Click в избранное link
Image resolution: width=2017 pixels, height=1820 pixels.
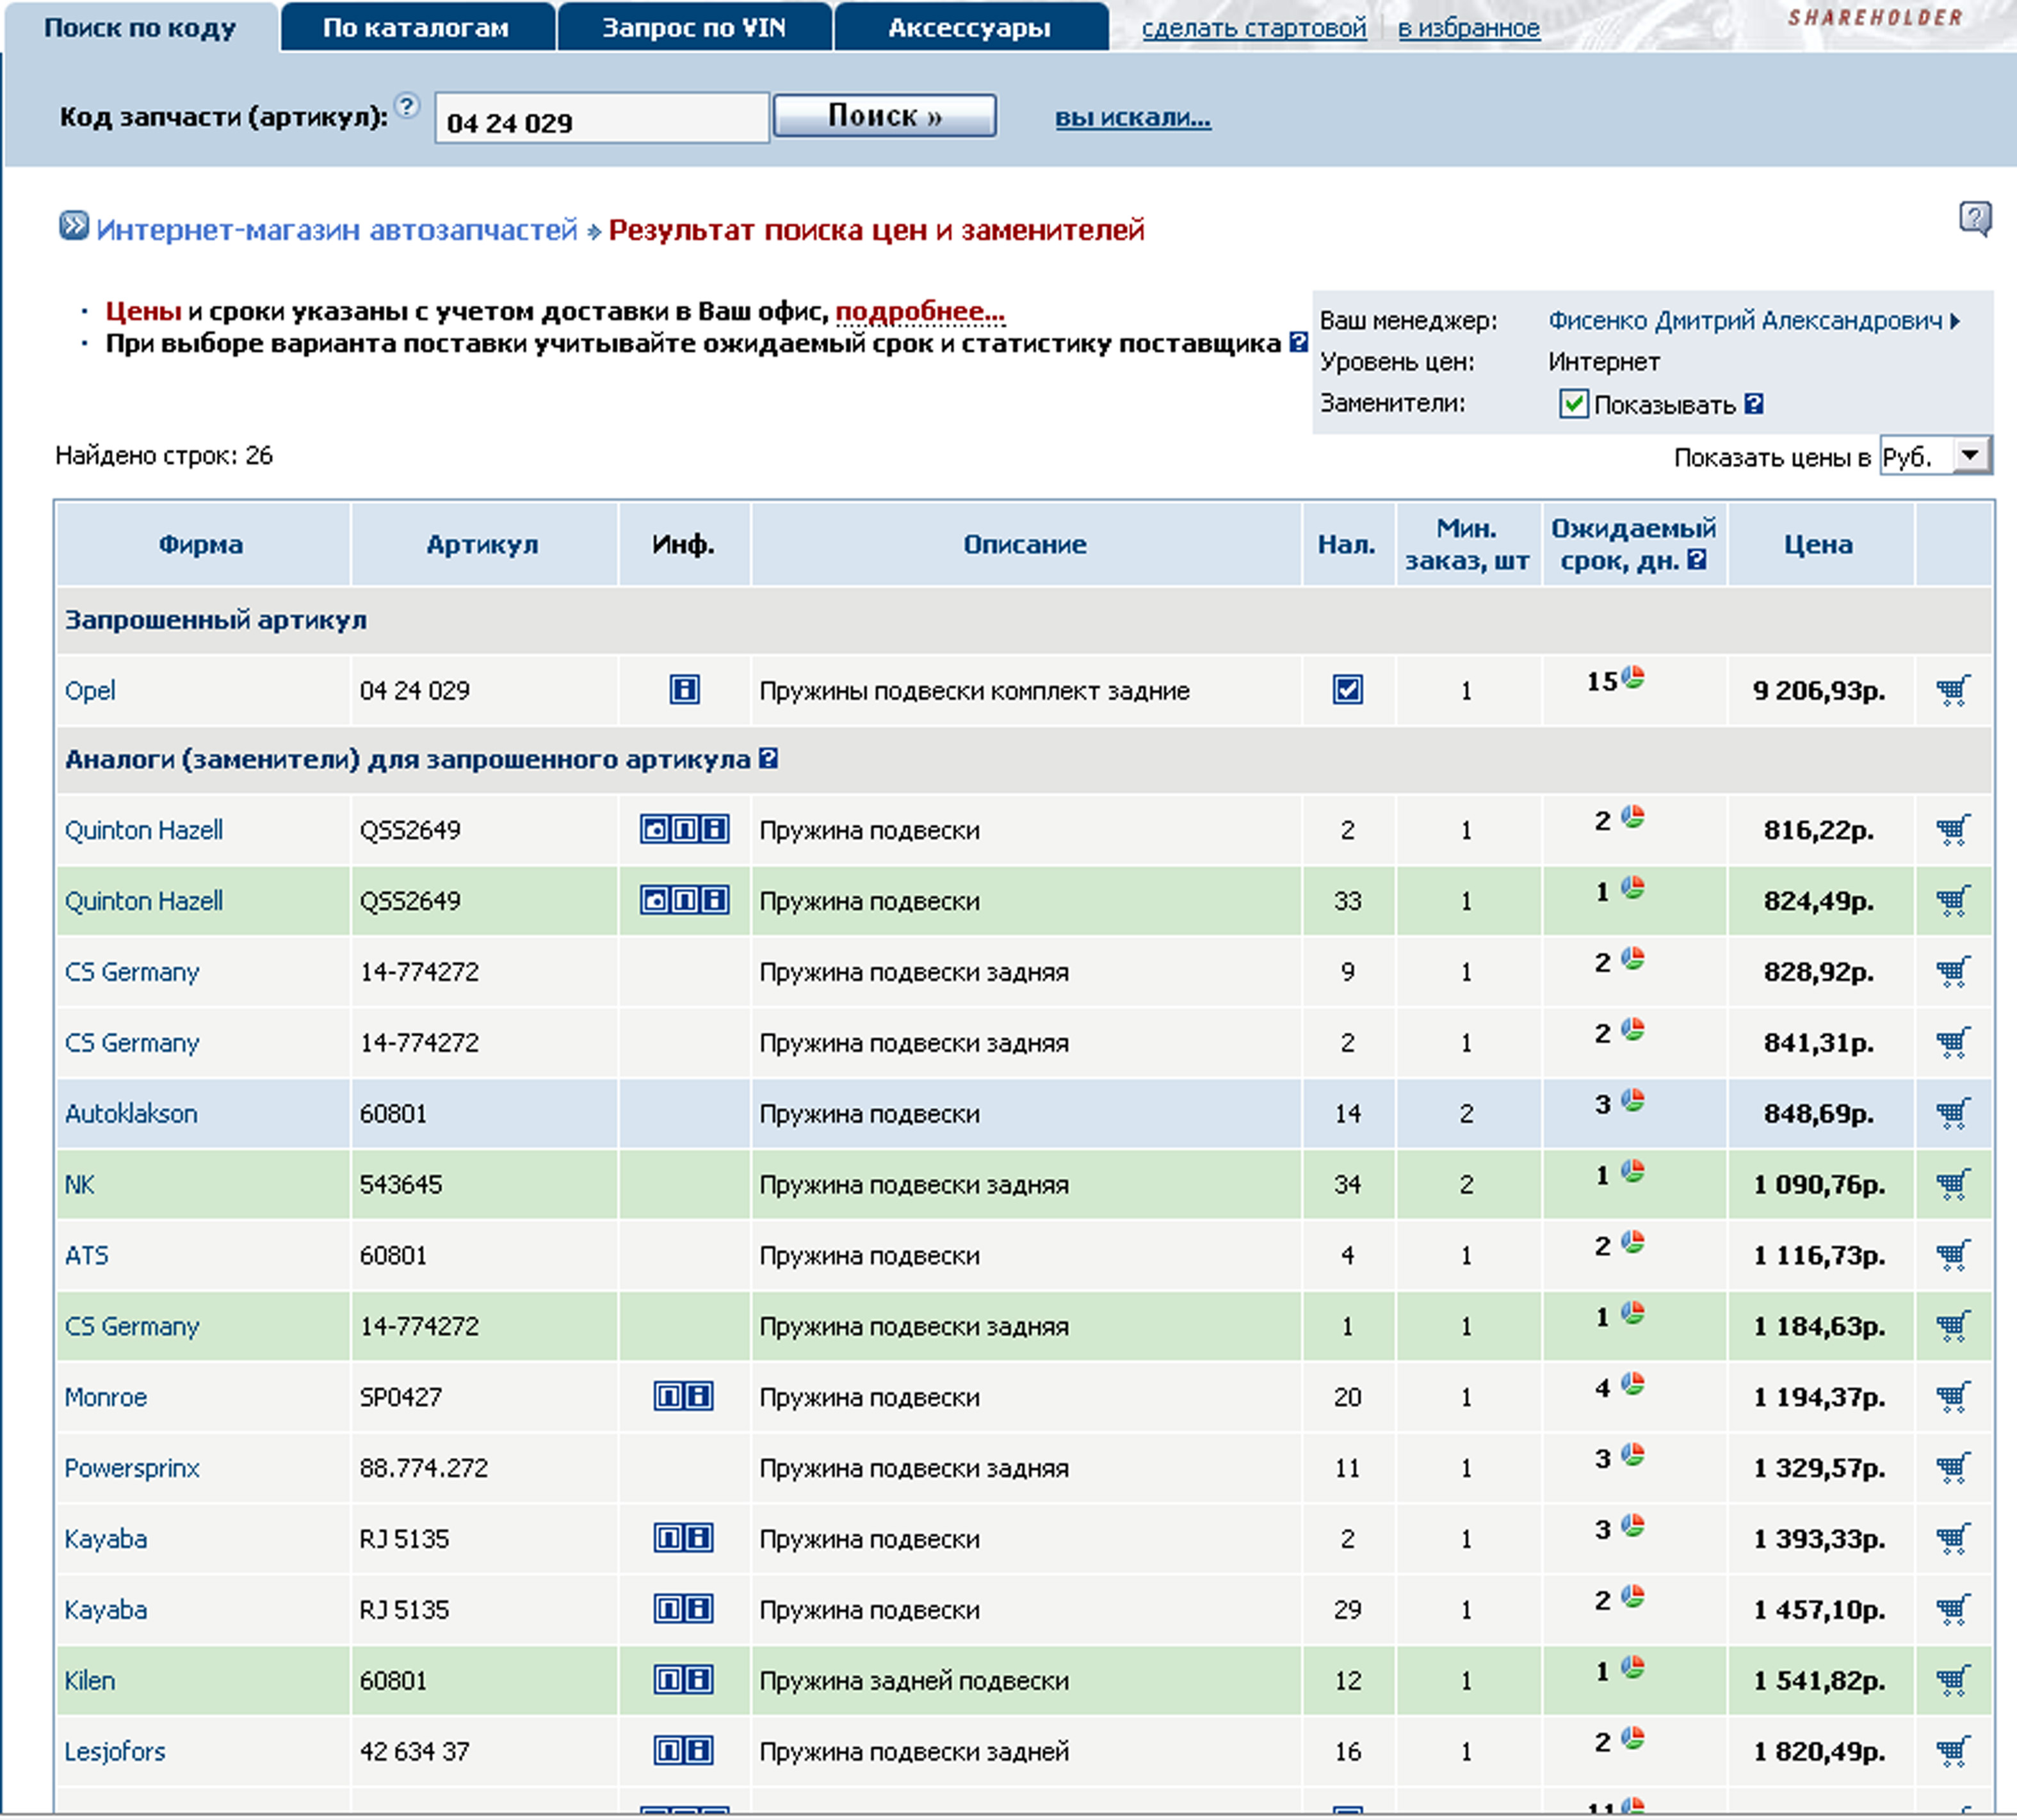(x=1469, y=28)
